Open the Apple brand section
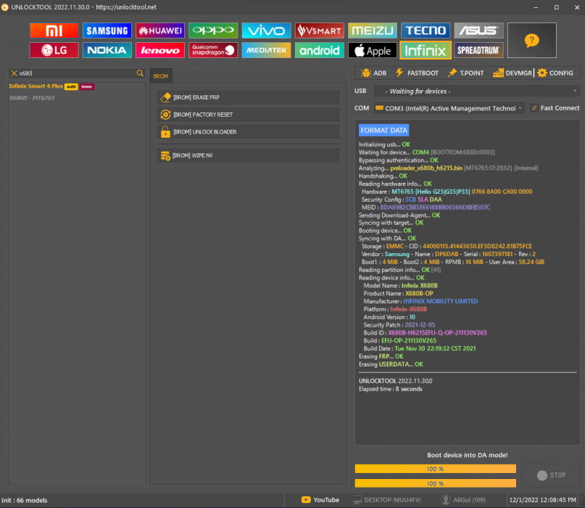 [373, 50]
